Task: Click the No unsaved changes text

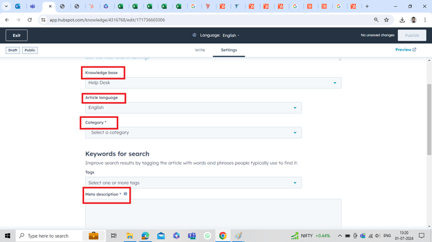Action: 377,35
